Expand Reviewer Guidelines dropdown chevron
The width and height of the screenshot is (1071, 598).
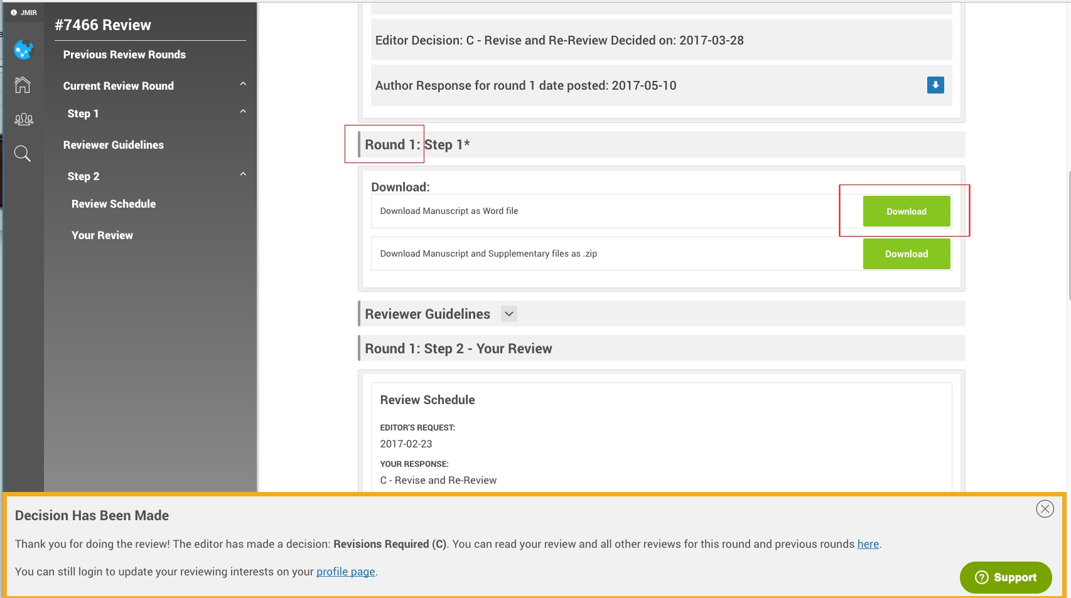tap(509, 314)
